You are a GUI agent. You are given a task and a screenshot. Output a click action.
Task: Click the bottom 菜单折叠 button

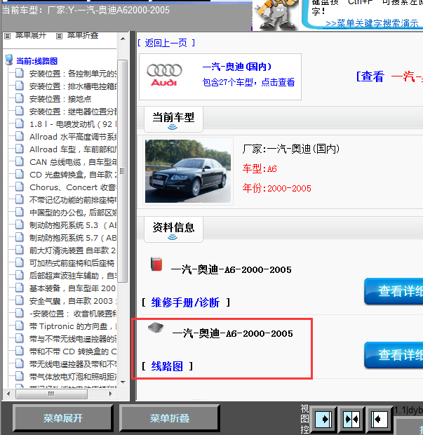click(x=170, y=418)
